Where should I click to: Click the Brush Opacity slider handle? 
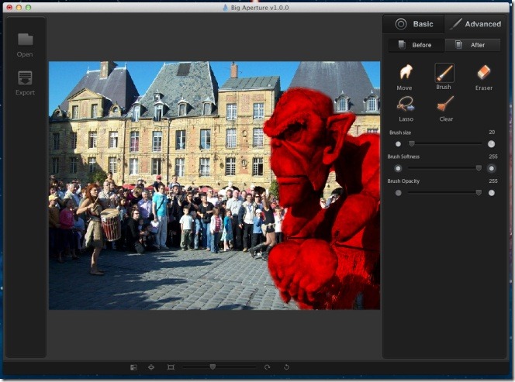point(479,192)
